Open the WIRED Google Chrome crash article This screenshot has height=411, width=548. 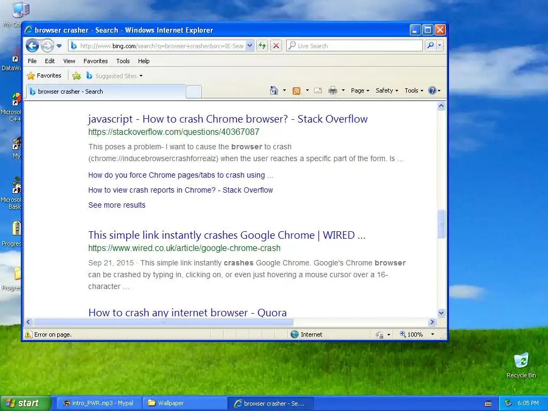(x=227, y=235)
